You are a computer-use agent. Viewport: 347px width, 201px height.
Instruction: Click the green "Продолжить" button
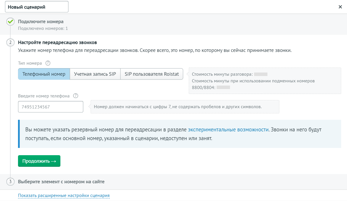tap(39, 161)
